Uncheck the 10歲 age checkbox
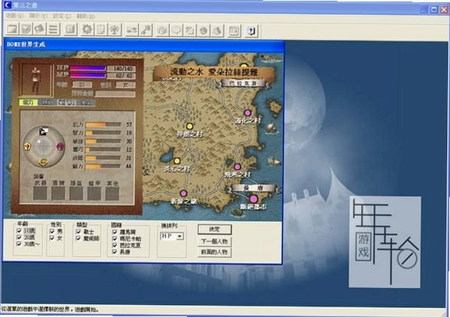This screenshot has width=450, height=317. (19, 231)
